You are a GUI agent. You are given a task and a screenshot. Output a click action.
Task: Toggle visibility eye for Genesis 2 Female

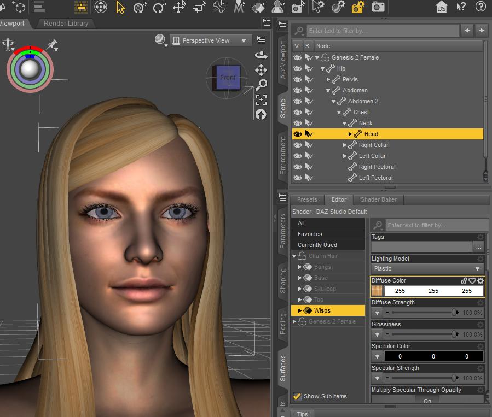[x=298, y=57]
